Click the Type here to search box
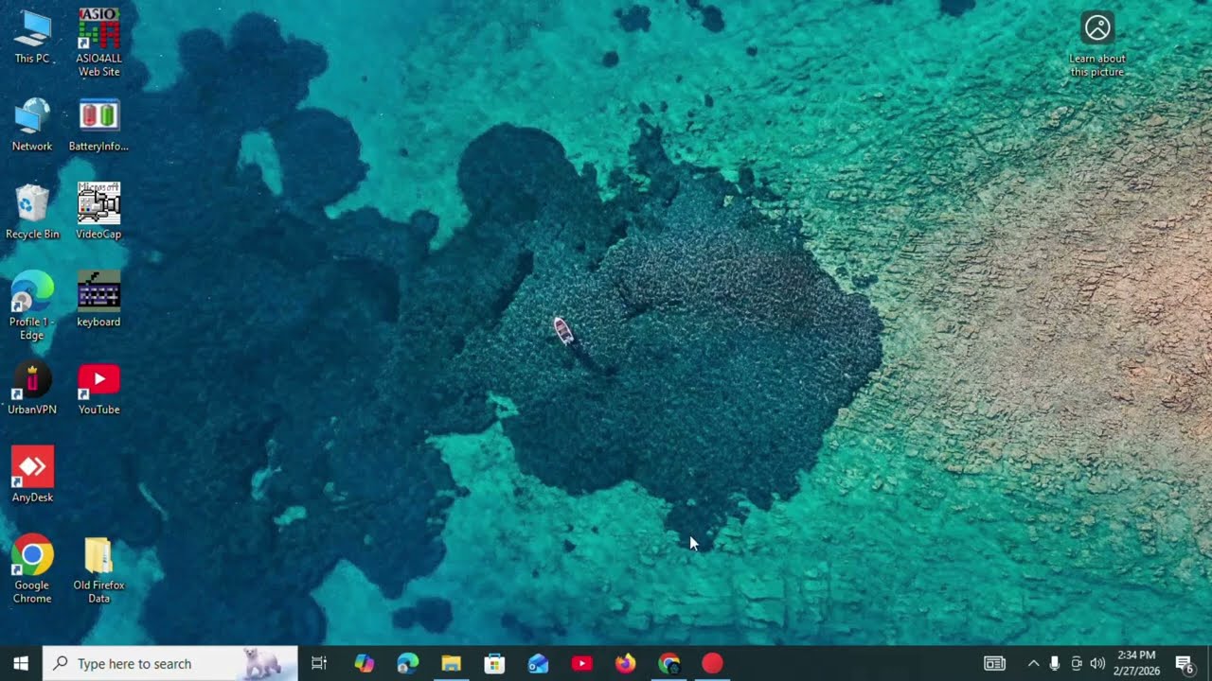1212x681 pixels. click(x=170, y=663)
